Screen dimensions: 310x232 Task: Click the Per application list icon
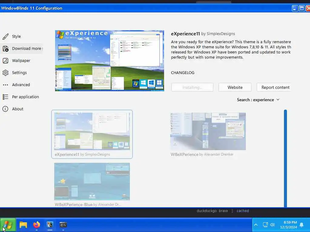pos(5,97)
